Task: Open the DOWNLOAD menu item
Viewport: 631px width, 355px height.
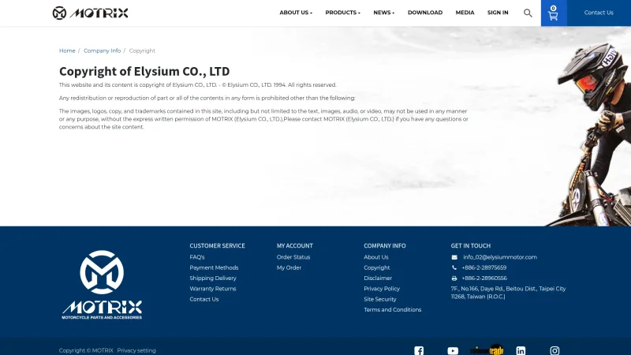Action: pos(425,13)
